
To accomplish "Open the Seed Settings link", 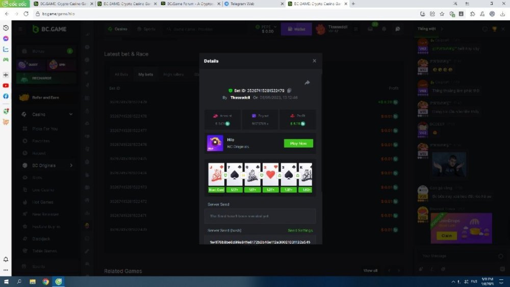I will point(300,230).
